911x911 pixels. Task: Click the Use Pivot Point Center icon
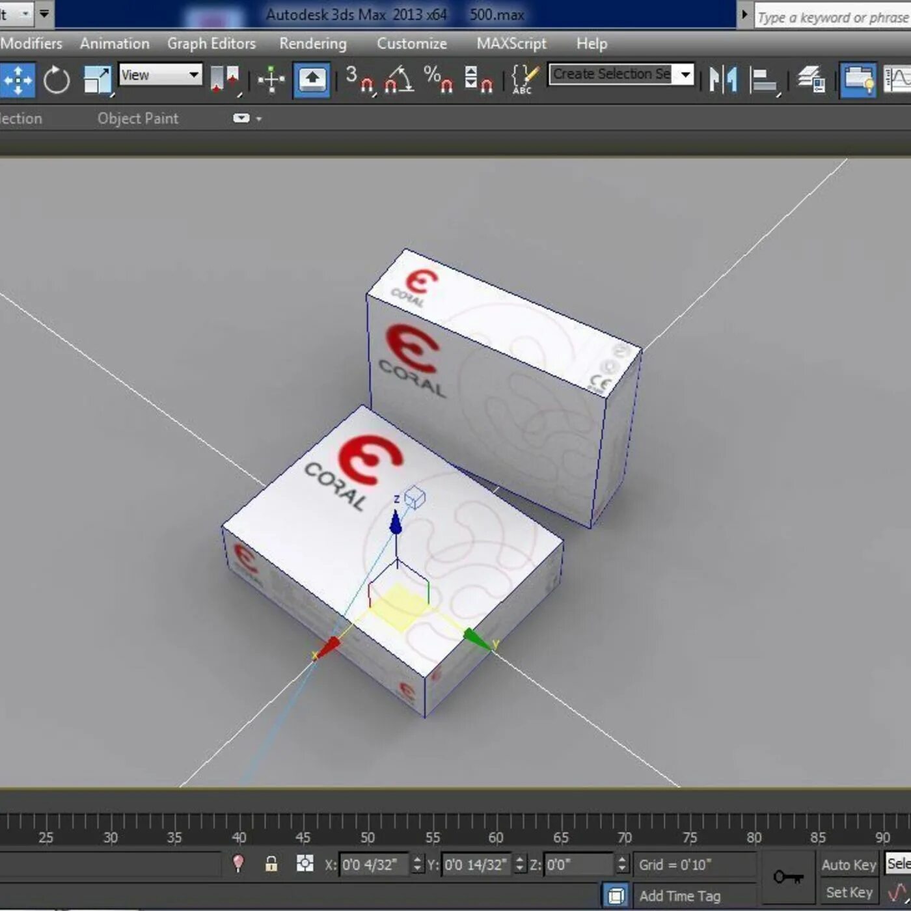[x=226, y=81]
